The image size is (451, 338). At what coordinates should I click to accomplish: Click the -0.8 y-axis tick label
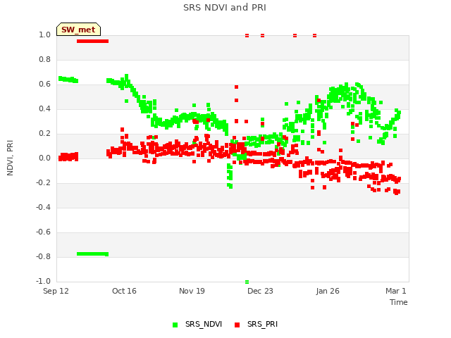(43, 256)
